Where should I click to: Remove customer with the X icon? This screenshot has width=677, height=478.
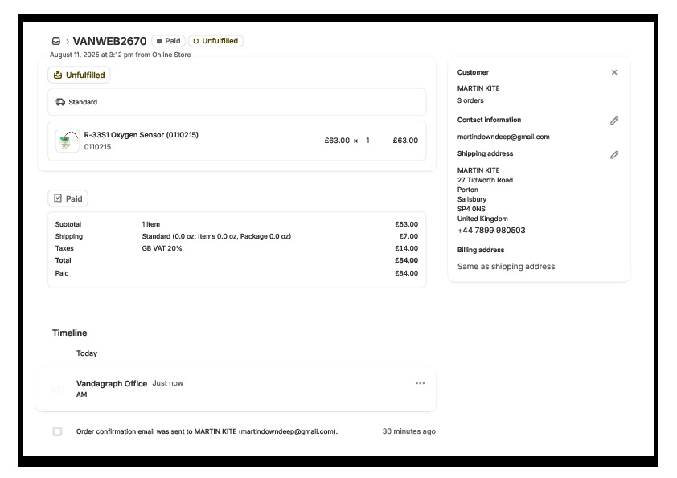[614, 72]
